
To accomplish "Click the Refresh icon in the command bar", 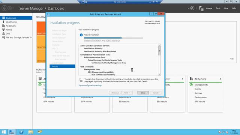I will coord(192,8).
